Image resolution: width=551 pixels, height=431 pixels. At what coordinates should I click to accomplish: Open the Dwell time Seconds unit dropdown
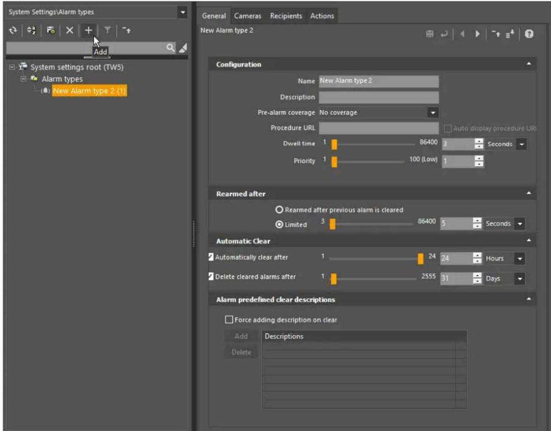click(x=522, y=144)
